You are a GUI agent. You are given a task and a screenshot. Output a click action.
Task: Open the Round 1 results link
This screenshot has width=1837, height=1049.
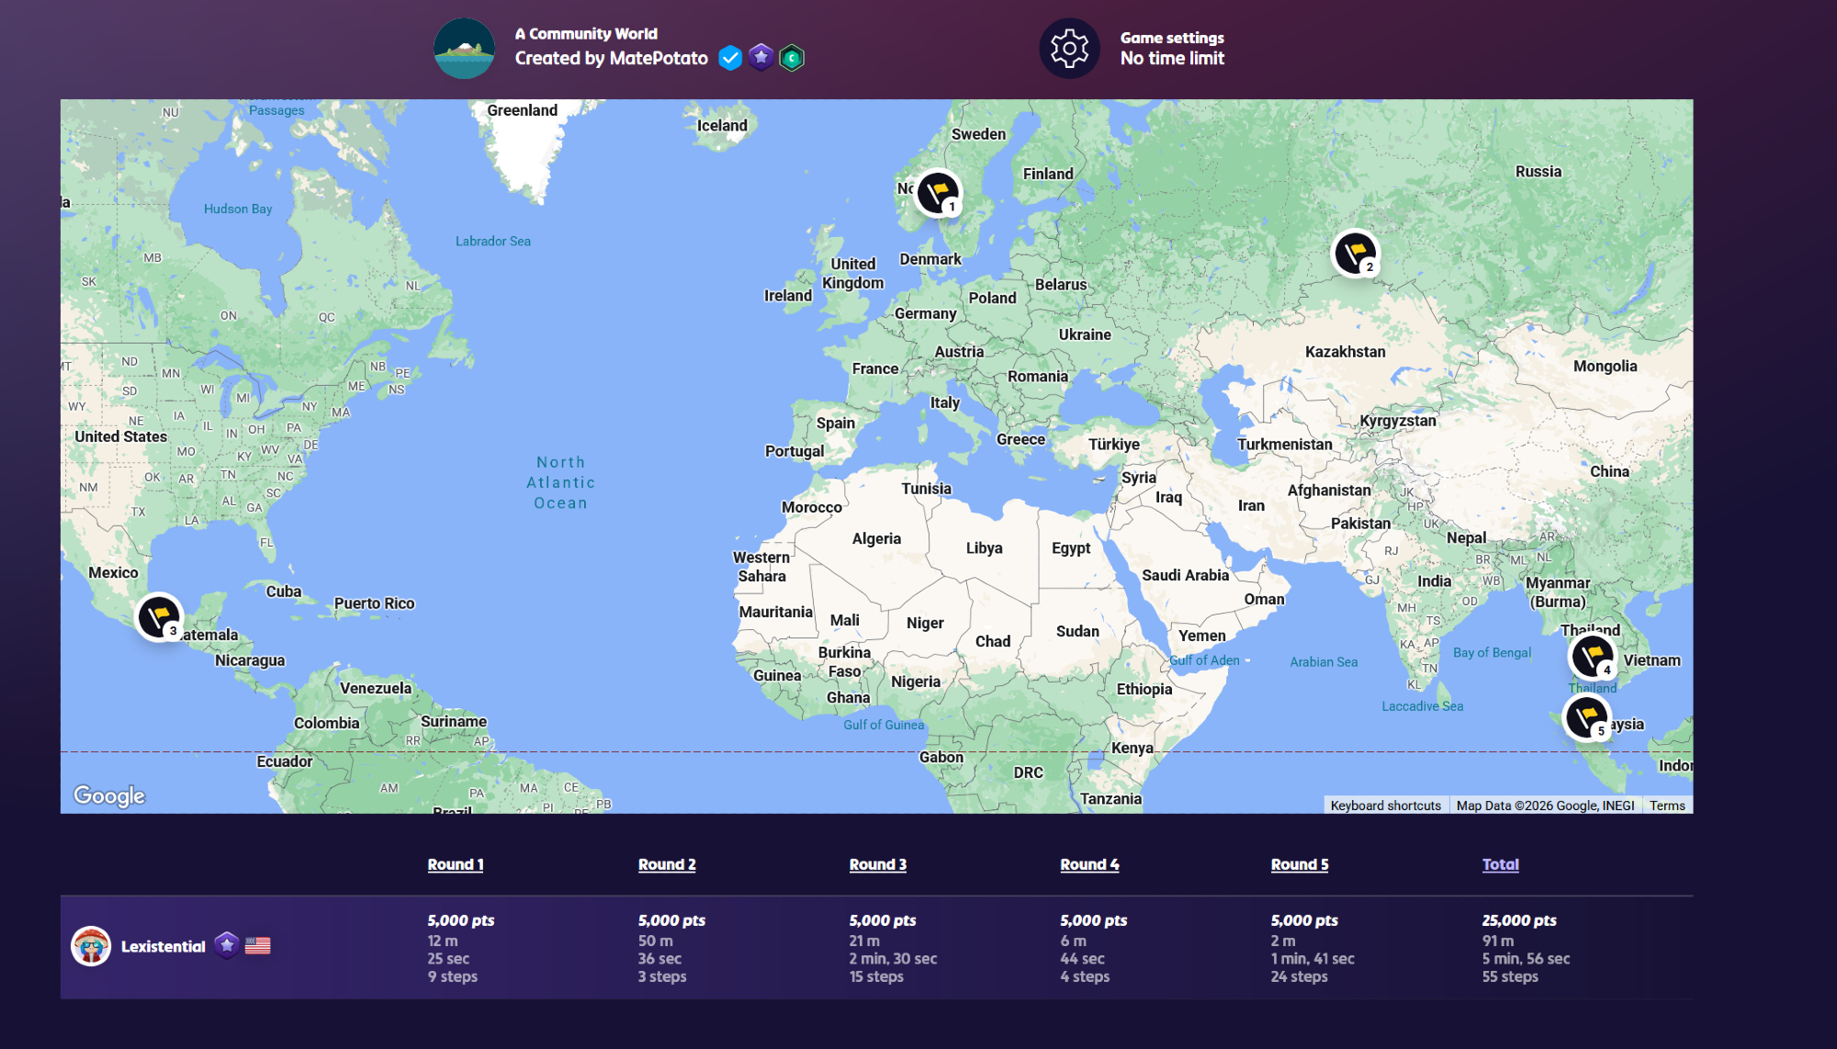click(455, 864)
